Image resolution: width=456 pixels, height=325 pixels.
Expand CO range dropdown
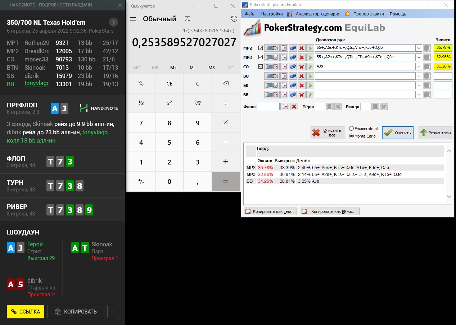[x=419, y=66]
